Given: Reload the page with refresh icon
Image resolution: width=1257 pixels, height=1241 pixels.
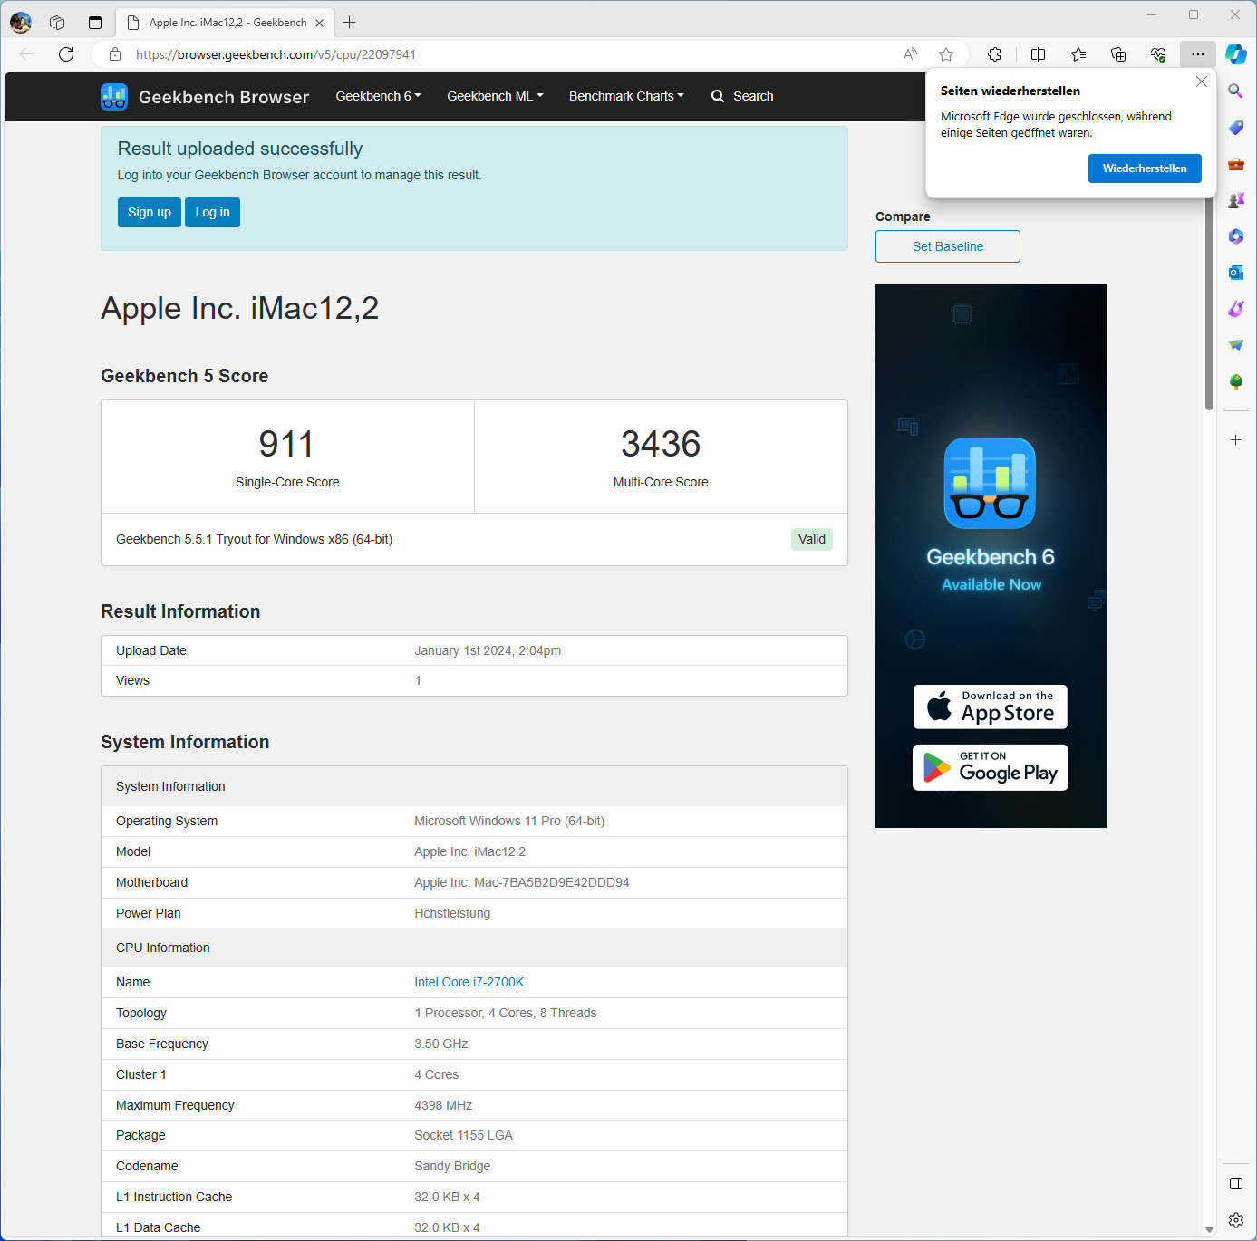Looking at the screenshot, I should (x=66, y=54).
